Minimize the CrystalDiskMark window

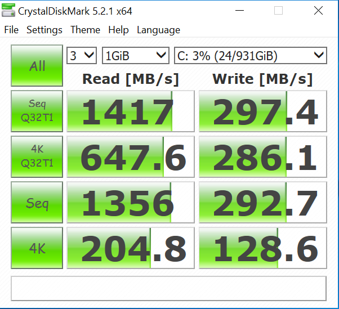pos(239,10)
